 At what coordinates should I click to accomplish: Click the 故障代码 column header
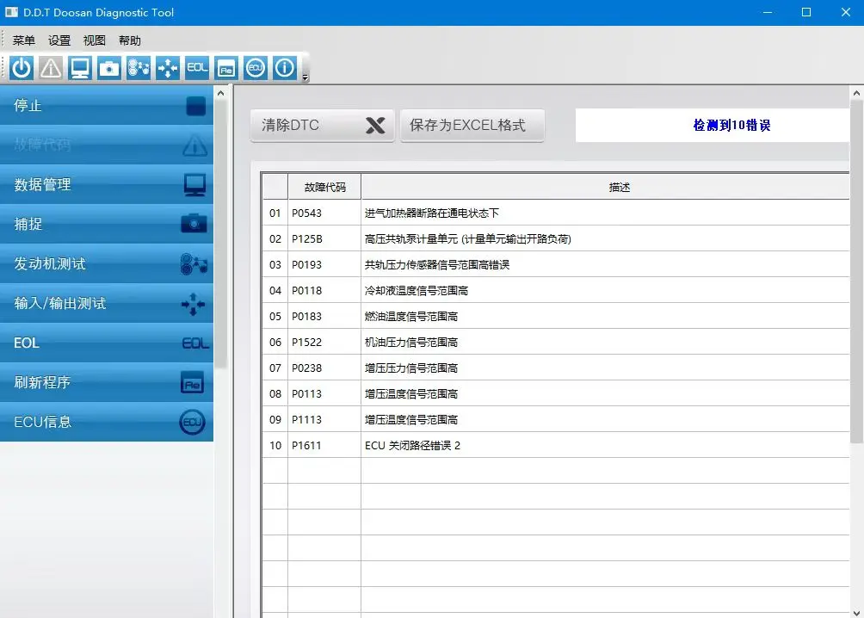point(324,188)
